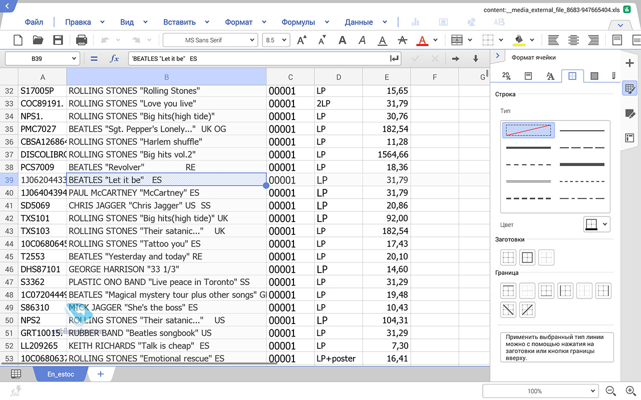Switch to fill pattern tab
641x400 pixels.
point(594,76)
